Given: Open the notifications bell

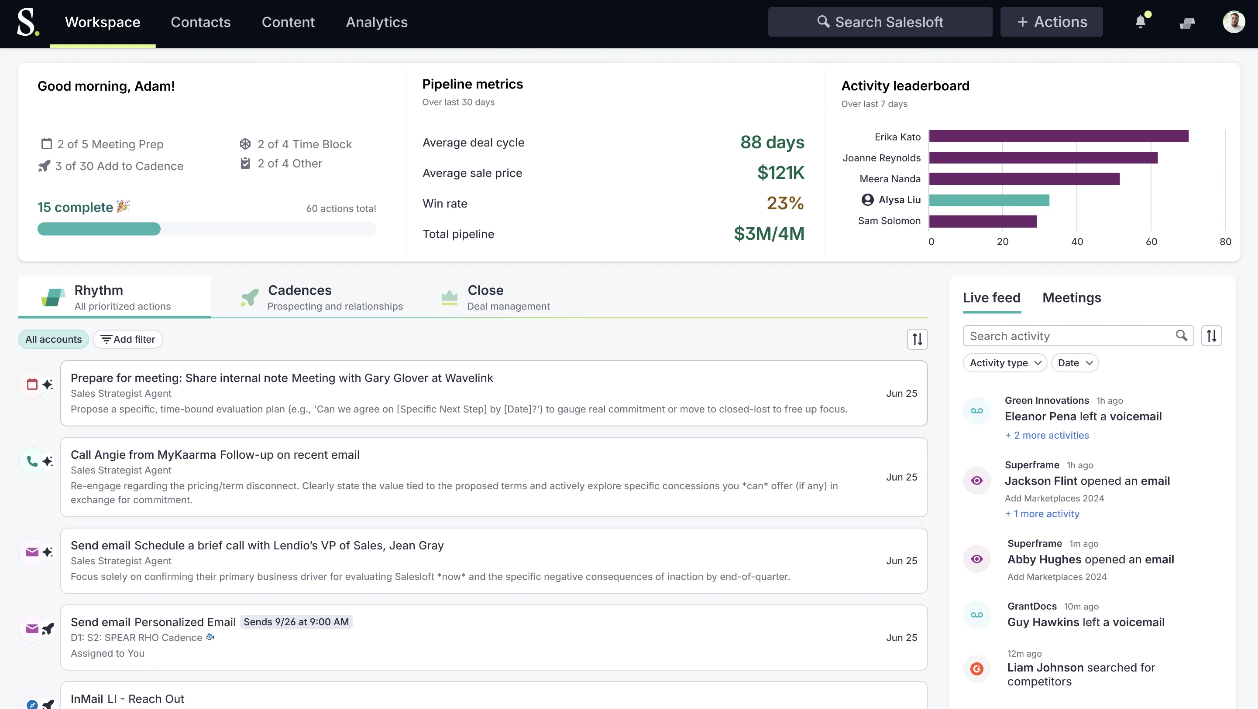Looking at the screenshot, I should [x=1140, y=22].
